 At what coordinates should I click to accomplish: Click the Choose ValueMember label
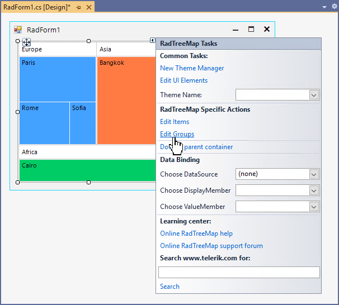click(192, 207)
